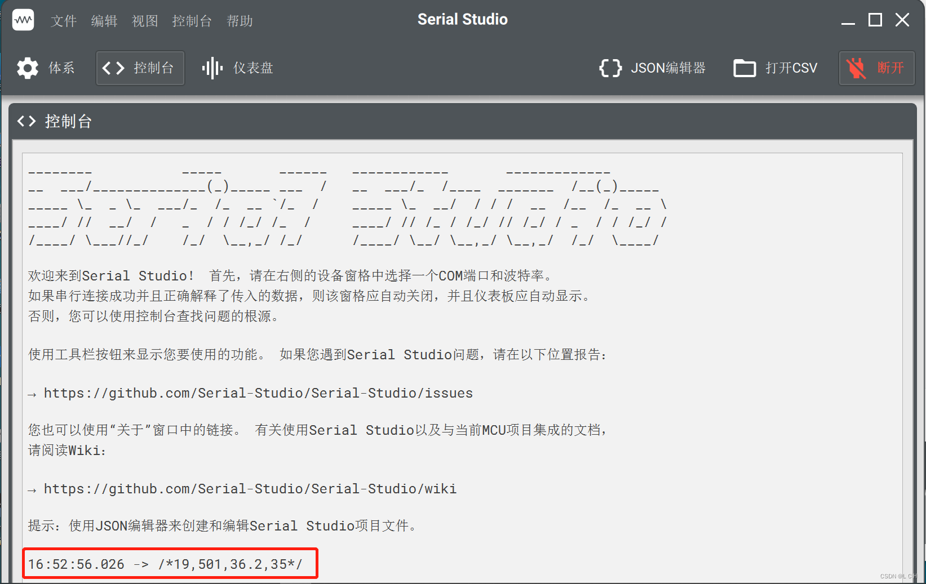Click the gear icon for 体系 setup

click(x=27, y=68)
